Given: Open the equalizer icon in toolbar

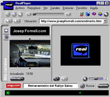Looking at the screenshot, I should pyautogui.click(x=82, y=14).
